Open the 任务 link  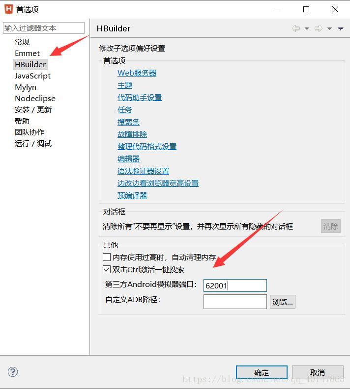click(125, 110)
